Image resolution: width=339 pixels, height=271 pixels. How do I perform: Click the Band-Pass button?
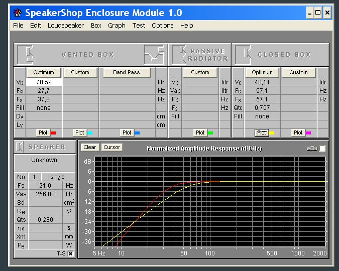[127, 72]
